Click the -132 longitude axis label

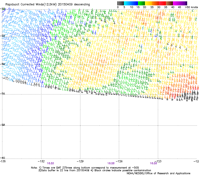41,161
